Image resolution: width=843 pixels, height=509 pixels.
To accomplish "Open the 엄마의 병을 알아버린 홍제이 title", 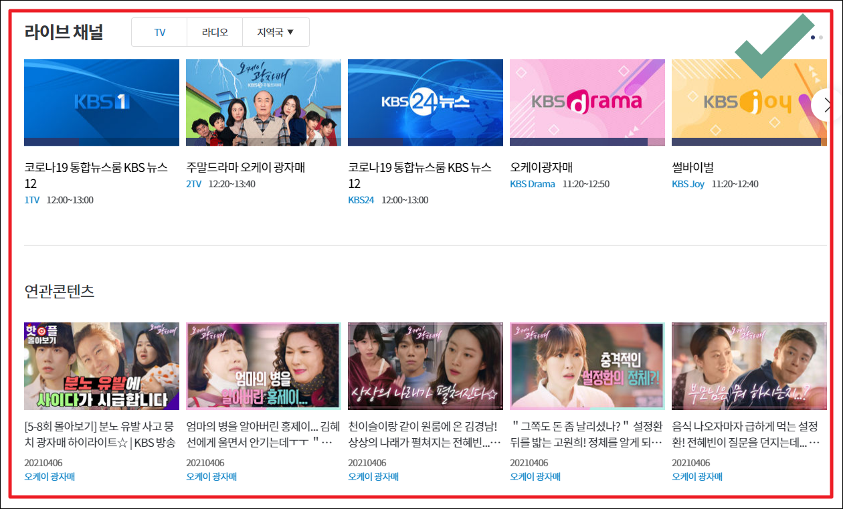I will click(x=263, y=435).
